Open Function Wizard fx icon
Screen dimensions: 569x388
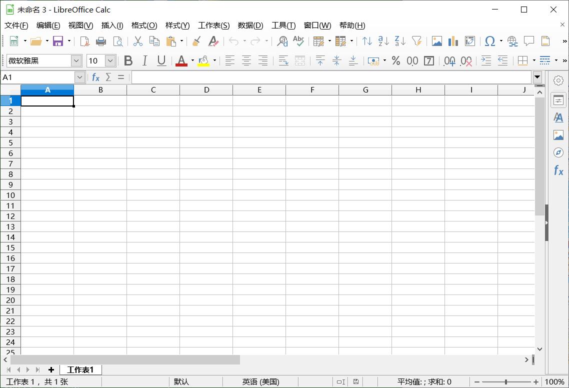click(x=95, y=77)
